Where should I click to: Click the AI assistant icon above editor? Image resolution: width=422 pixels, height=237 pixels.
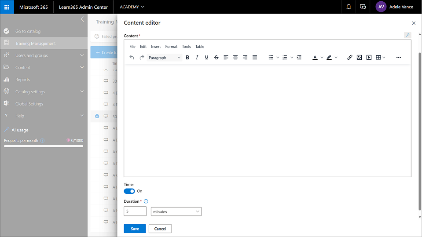(407, 35)
